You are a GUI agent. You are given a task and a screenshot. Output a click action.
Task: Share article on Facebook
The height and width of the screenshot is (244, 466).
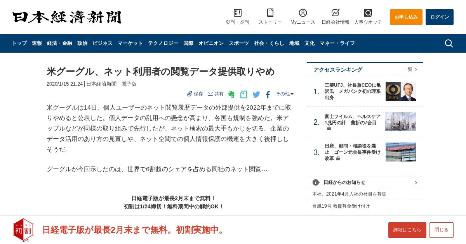268,95
